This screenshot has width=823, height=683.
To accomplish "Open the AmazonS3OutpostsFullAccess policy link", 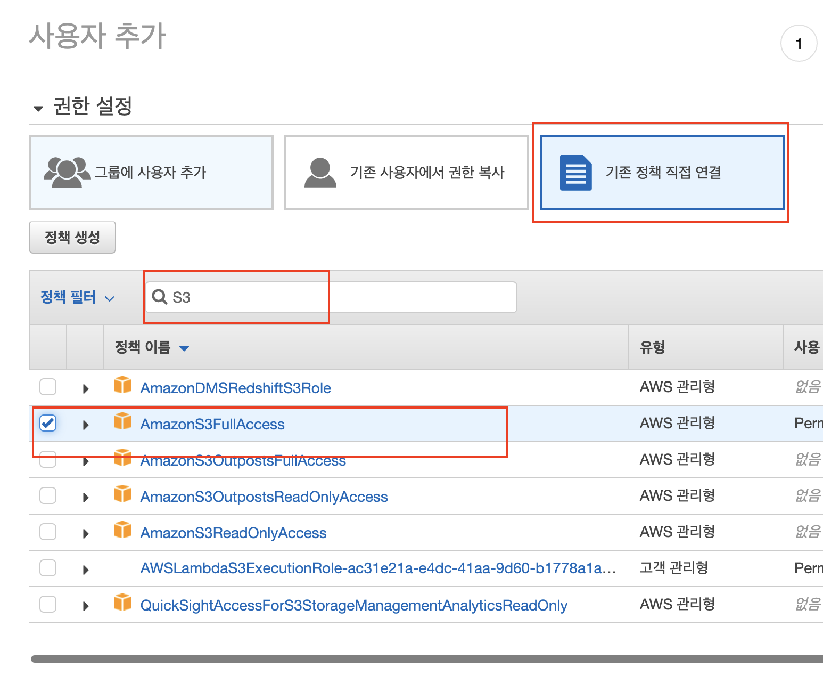I will coord(243,460).
